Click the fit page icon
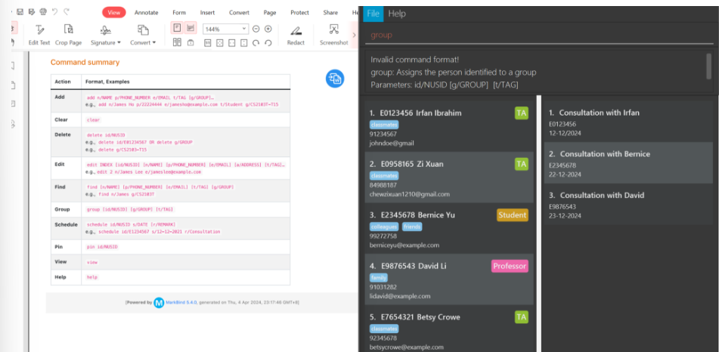719x352 pixels. [220, 42]
